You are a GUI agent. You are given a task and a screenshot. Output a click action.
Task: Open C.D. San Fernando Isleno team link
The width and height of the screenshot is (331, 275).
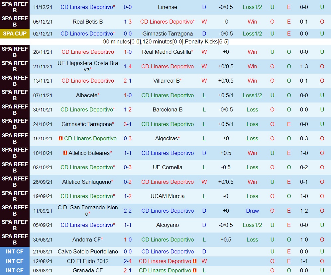point(88,211)
